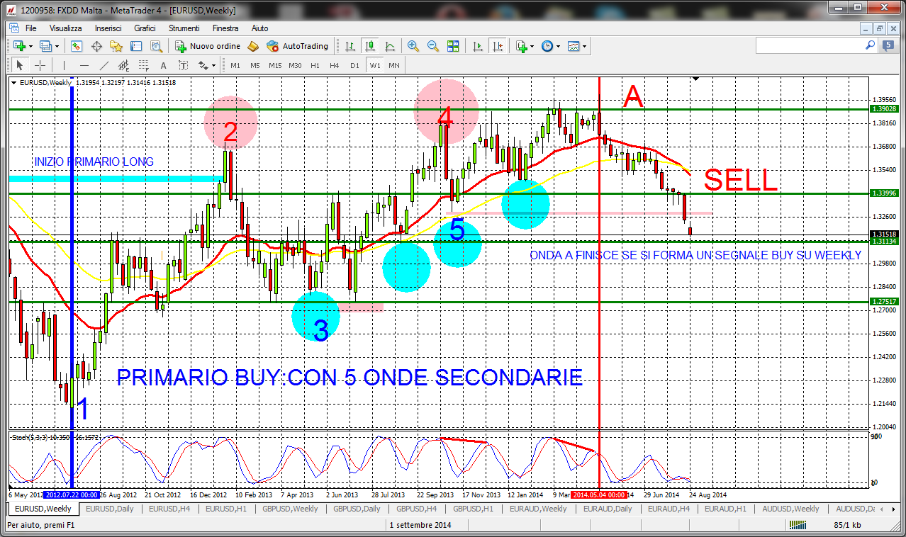Switch to the AUDUSD,Weekly chart tab

coord(790,509)
